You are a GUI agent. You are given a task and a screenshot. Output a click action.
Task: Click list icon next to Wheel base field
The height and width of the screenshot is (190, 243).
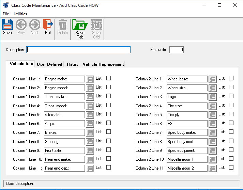point(213,79)
